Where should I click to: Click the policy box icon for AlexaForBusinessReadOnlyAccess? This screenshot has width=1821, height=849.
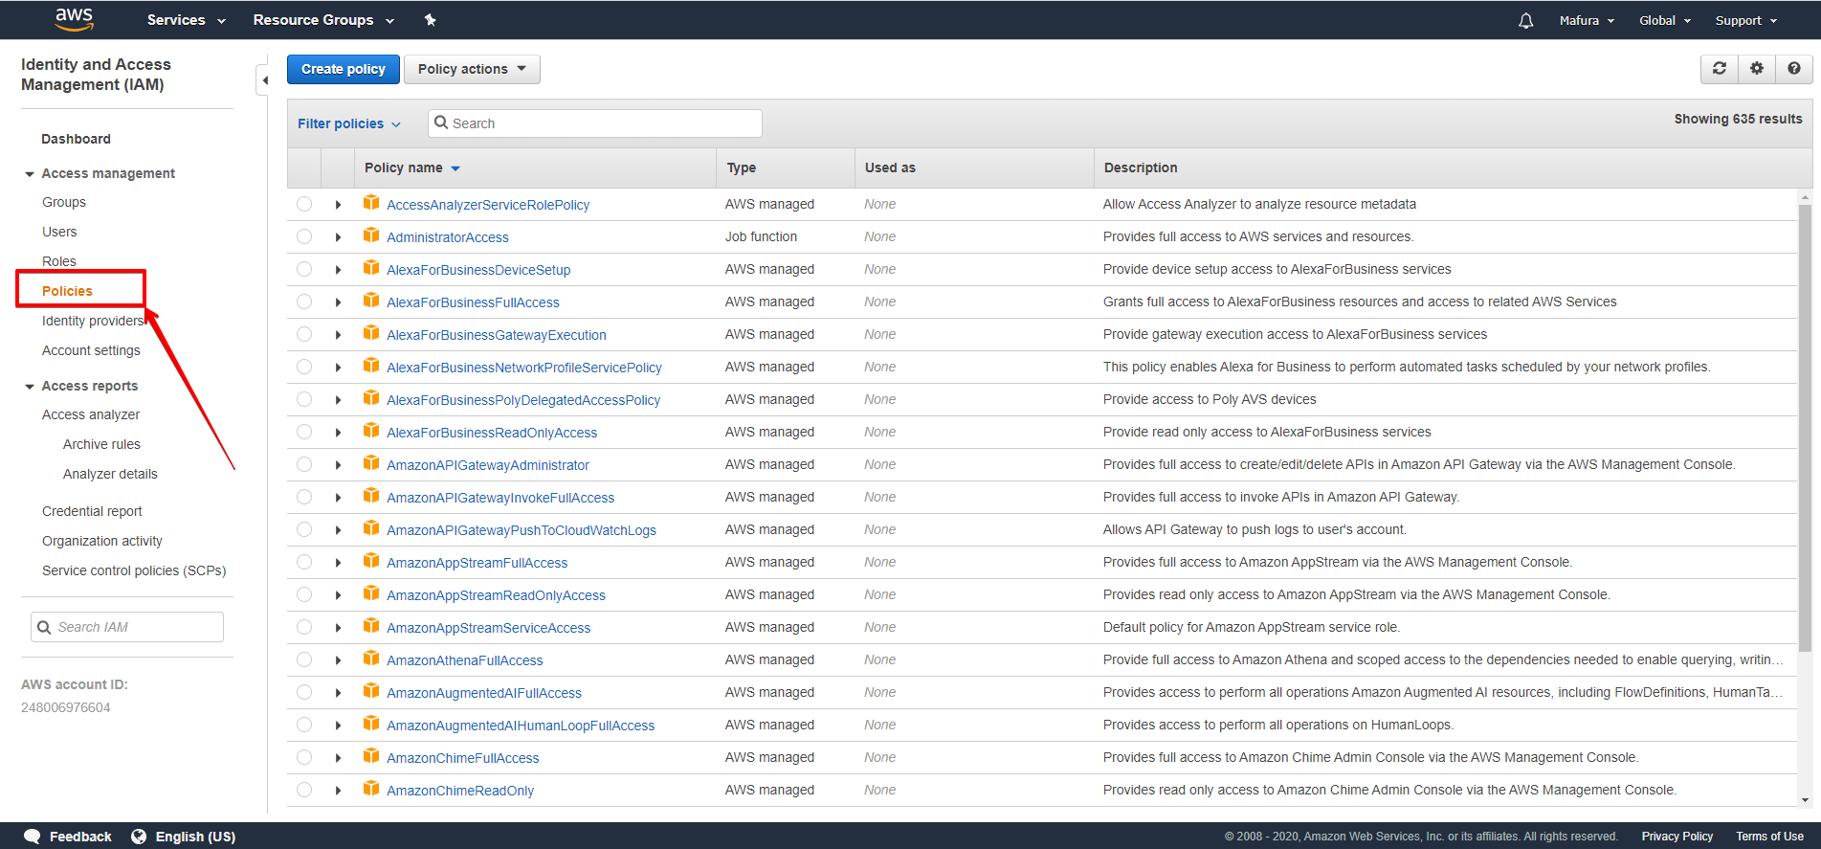(371, 431)
